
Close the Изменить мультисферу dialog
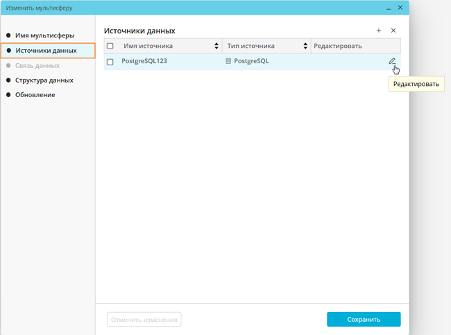(x=400, y=8)
